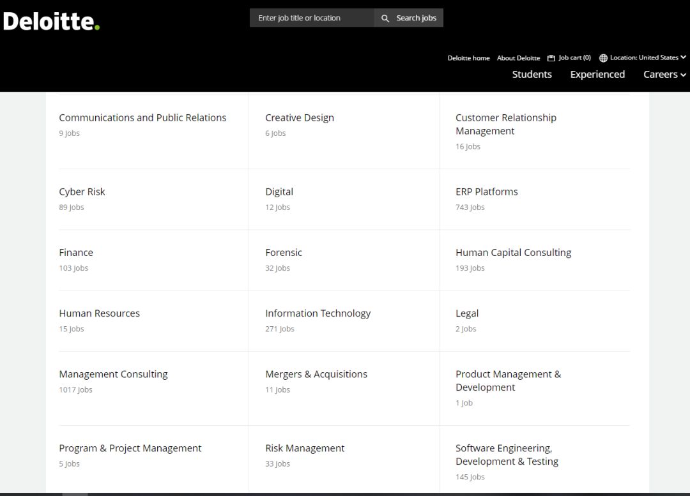Open the Digital category
690x496 pixels.
click(x=279, y=192)
